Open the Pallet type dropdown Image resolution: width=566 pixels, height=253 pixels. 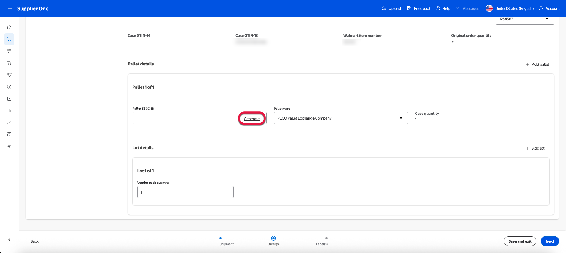(341, 118)
